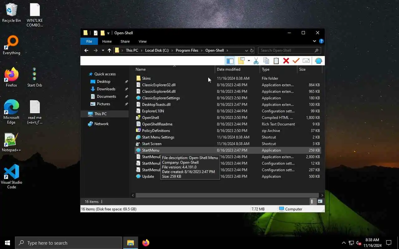This screenshot has height=249, width=399.
Task: Select the ClassicExplorerSettings application
Action: pos(161,98)
